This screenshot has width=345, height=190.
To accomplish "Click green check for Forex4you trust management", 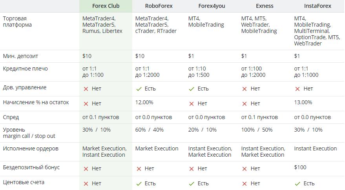I will [x=192, y=89].
